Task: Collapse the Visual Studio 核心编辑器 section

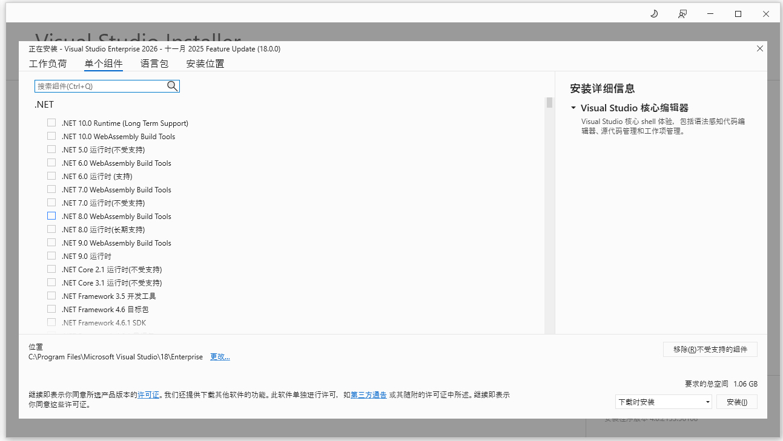Action: click(x=573, y=108)
